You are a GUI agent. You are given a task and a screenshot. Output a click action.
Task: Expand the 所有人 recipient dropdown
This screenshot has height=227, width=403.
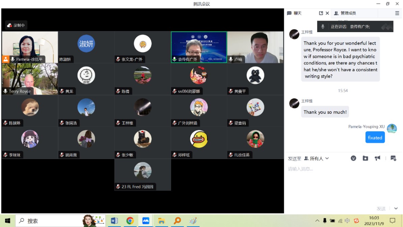click(x=317, y=158)
